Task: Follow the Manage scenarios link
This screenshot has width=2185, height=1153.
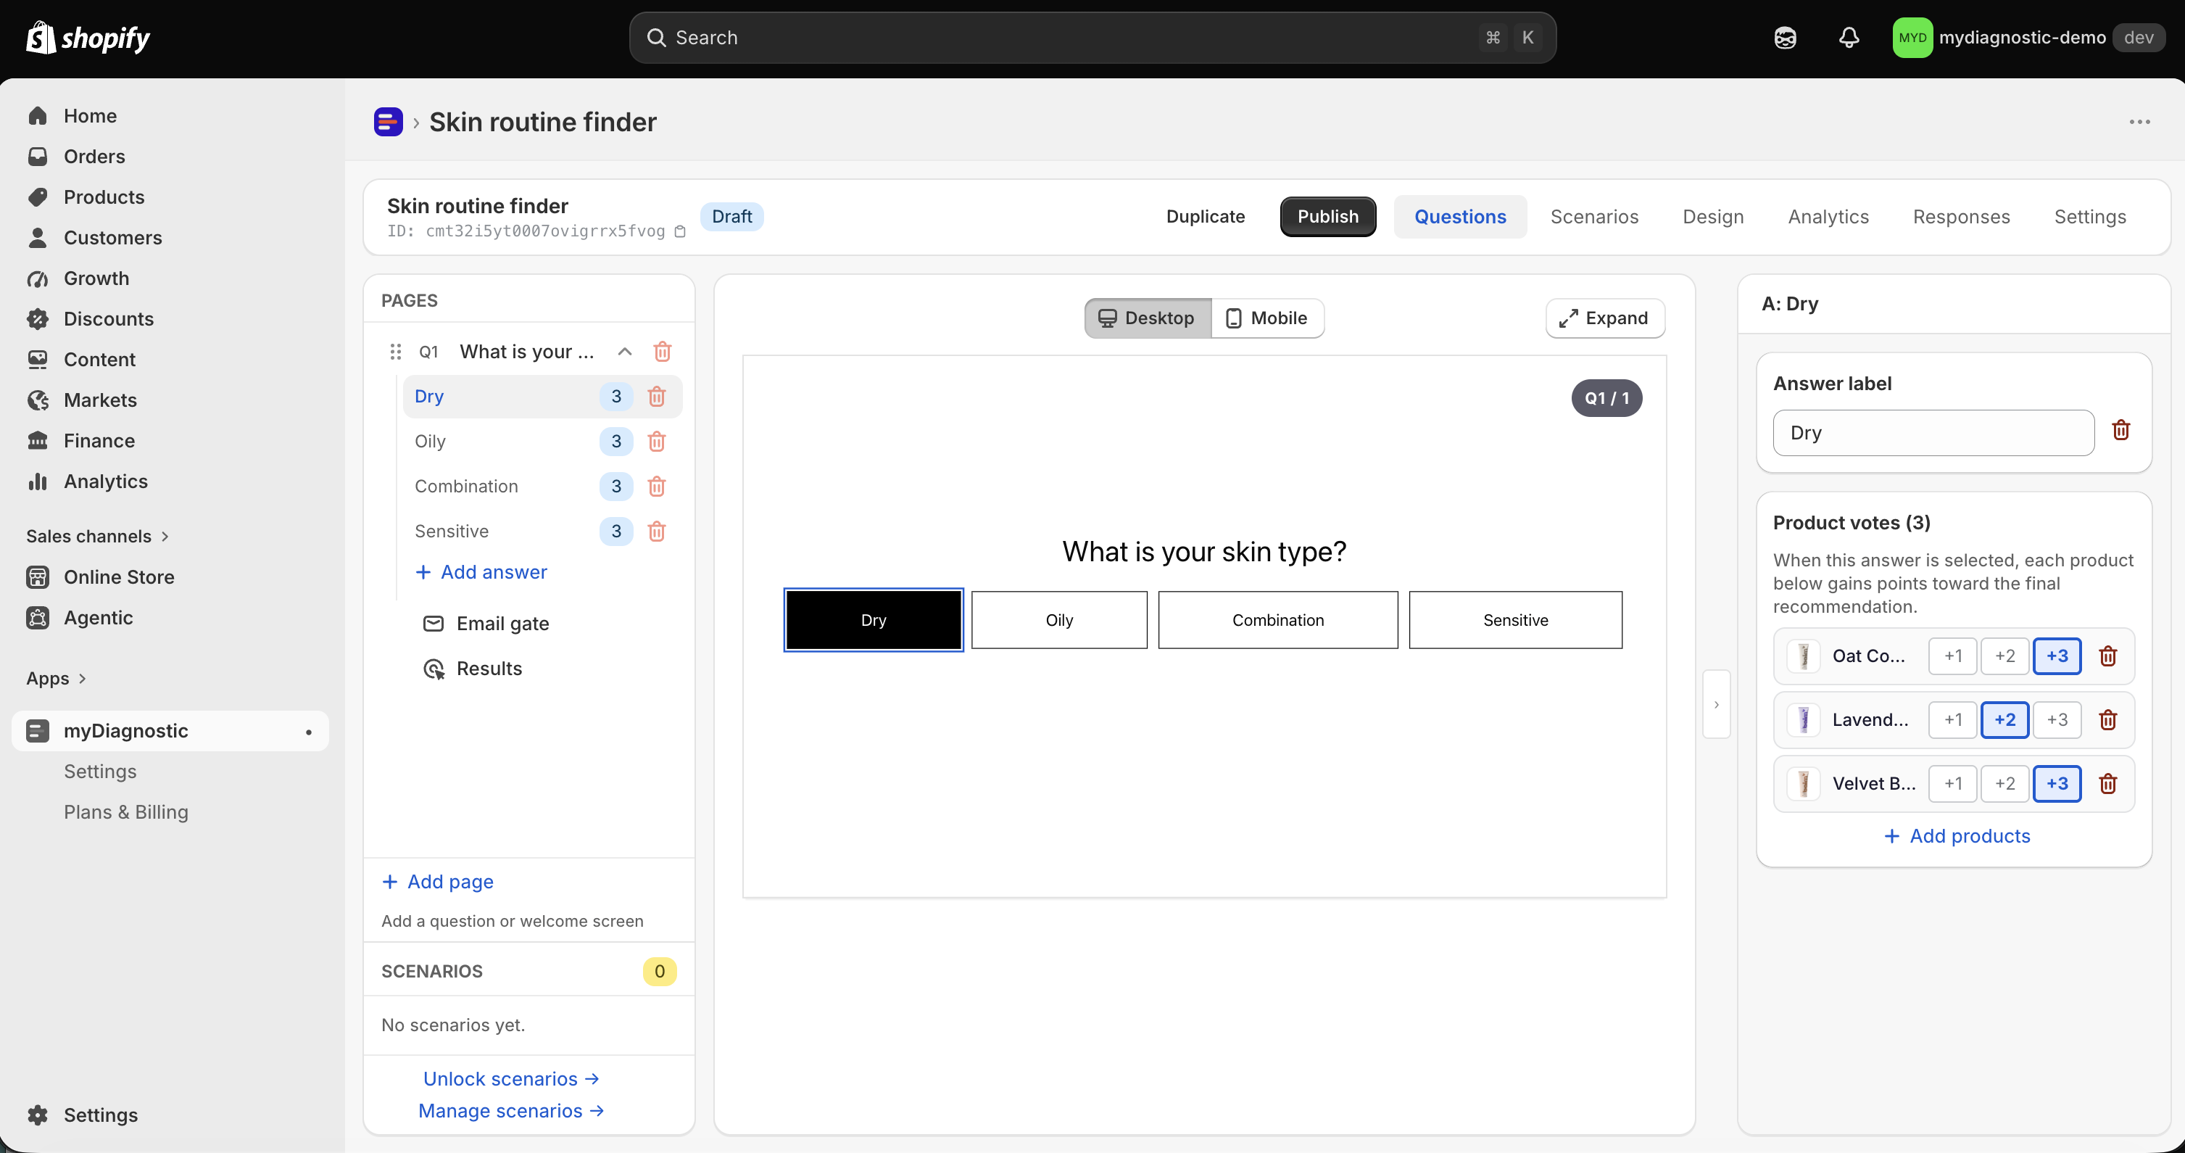Action: (512, 1111)
